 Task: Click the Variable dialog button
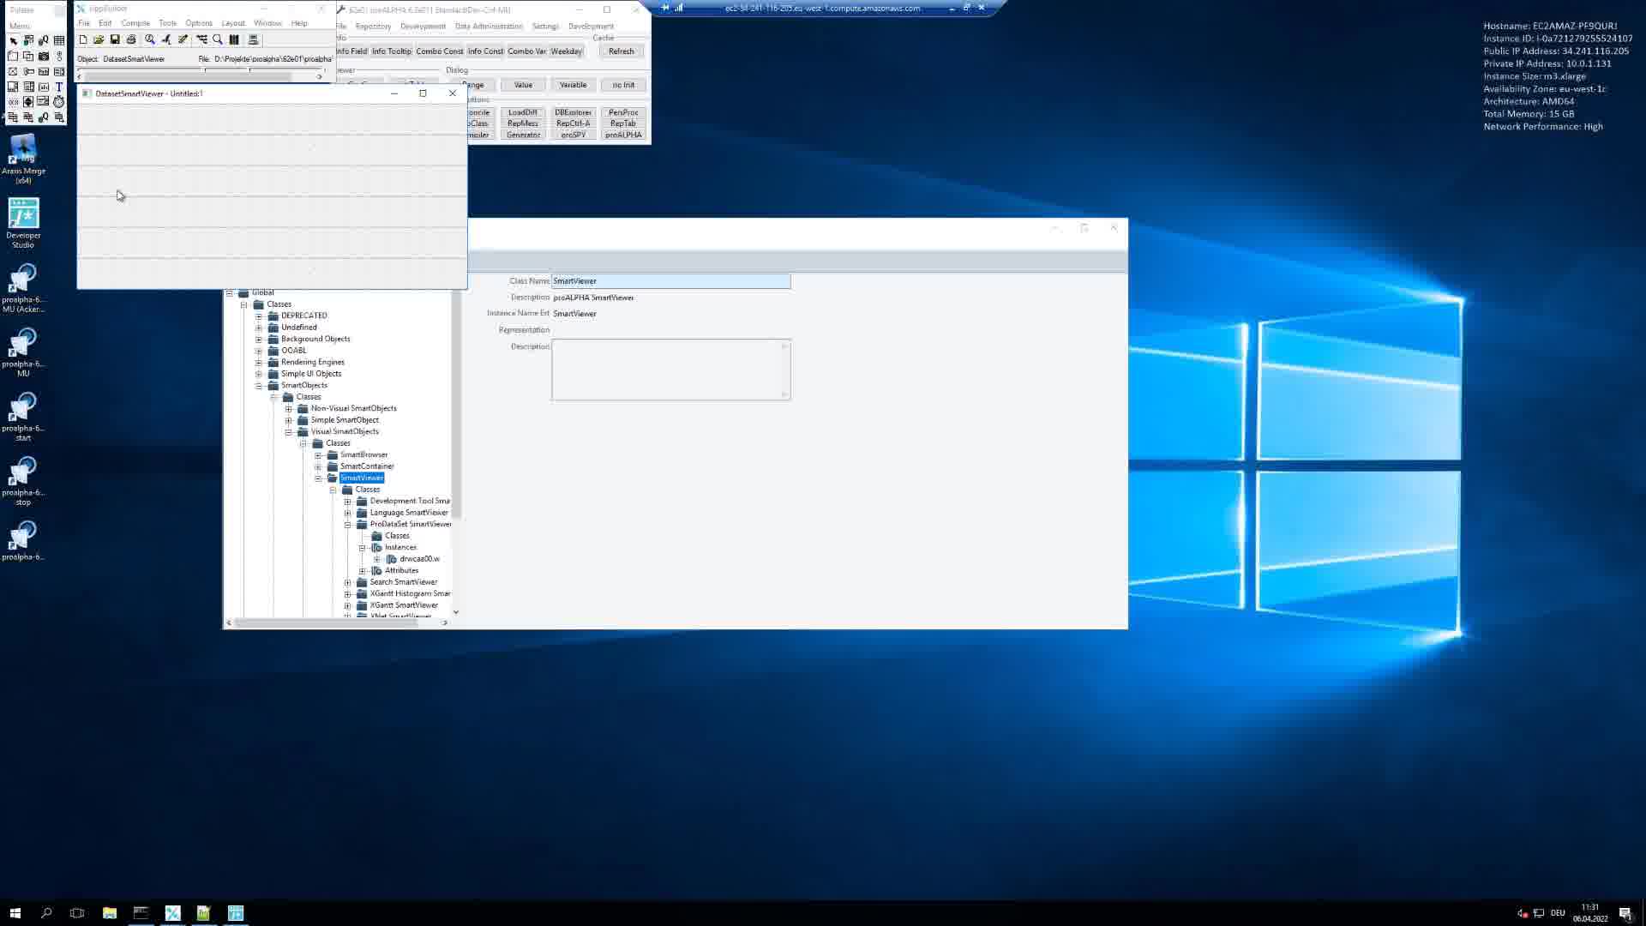(573, 85)
